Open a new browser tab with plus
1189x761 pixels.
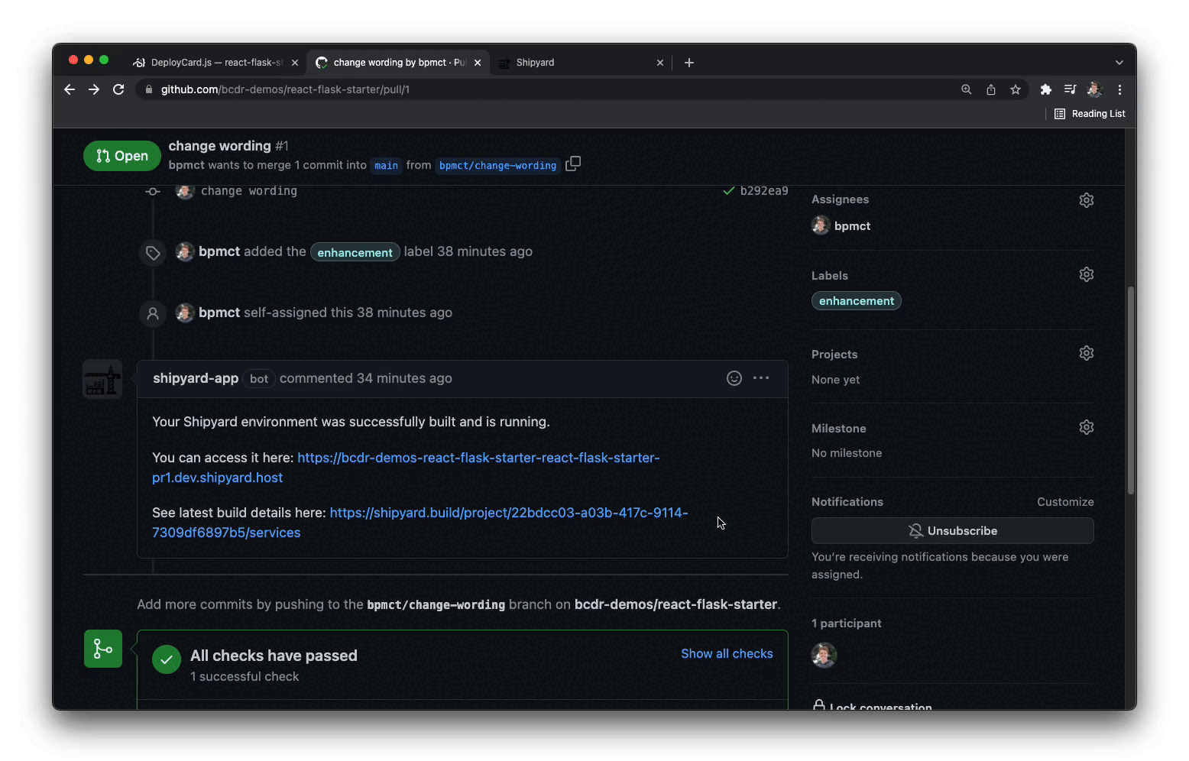689,63
